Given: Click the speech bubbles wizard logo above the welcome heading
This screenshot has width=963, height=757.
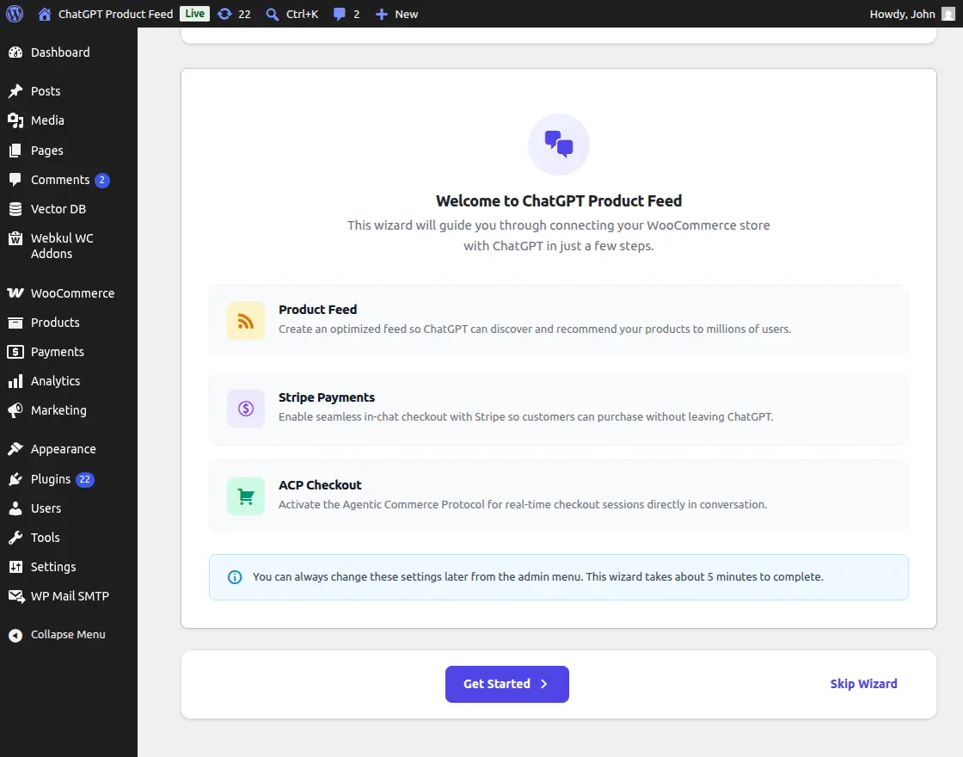Looking at the screenshot, I should (x=558, y=145).
